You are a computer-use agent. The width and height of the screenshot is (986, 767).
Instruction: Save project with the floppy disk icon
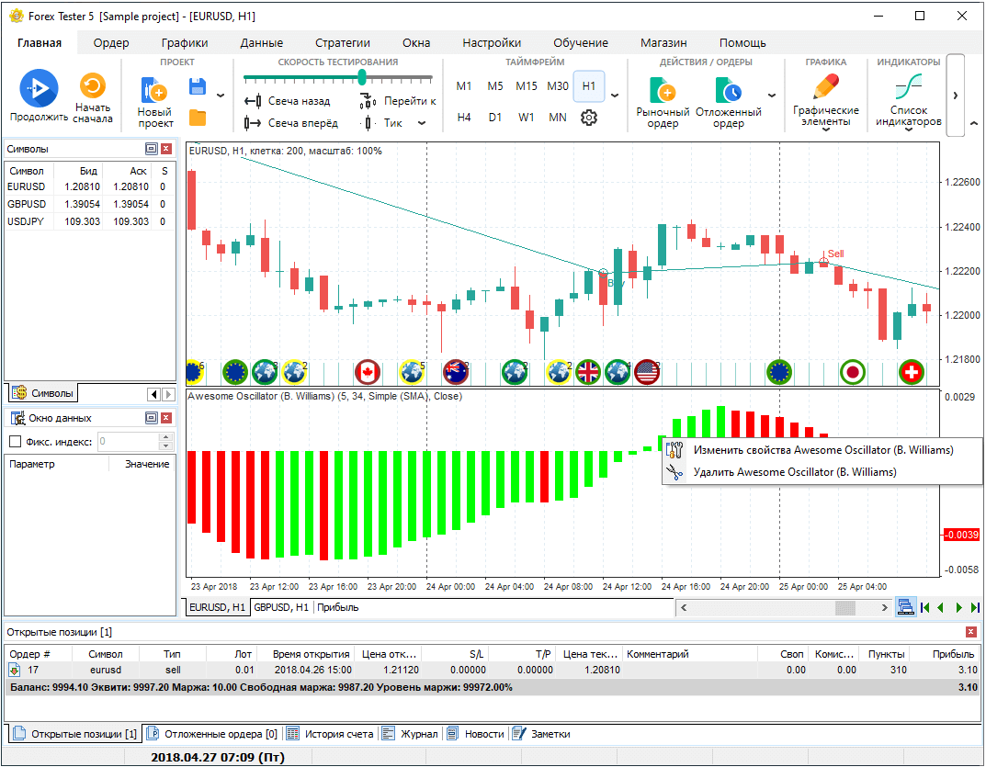point(197,87)
